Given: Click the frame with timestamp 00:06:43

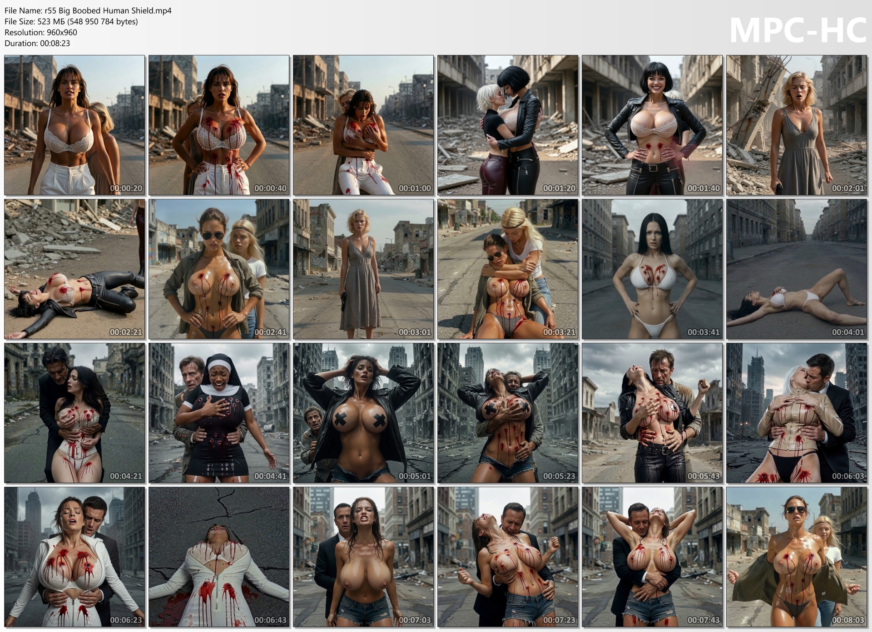Looking at the screenshot, I should coord(219,557).
